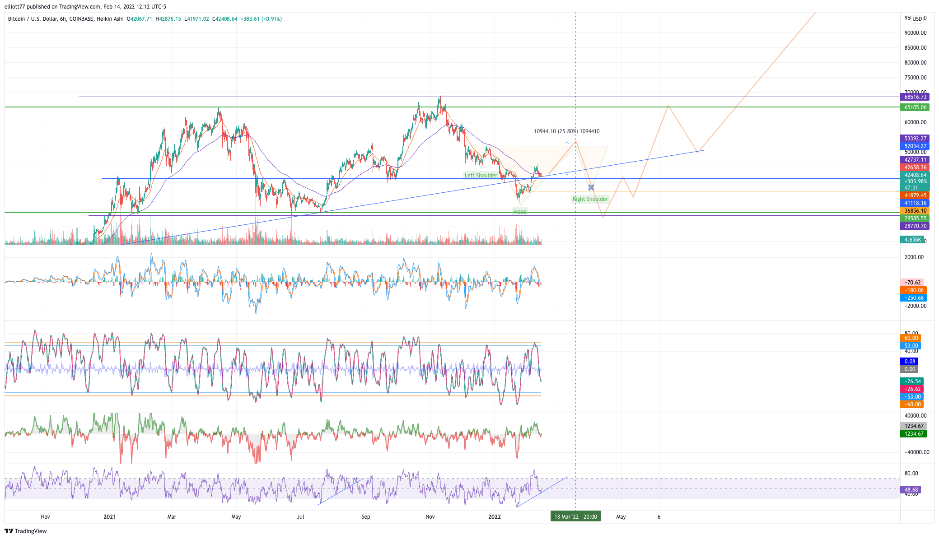939x539 pixels.
Task: Click the high price value H42876.15
Action: (168, 19)
